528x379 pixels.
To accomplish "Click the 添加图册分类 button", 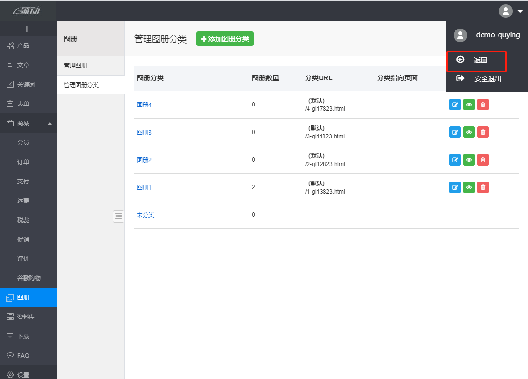I will point(225,39).
